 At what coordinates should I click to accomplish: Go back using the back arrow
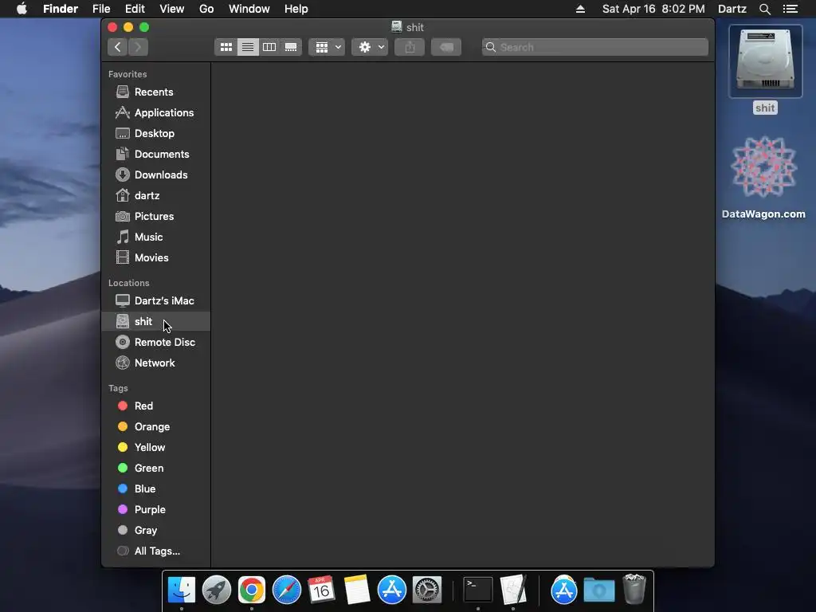tap(118, 47)
